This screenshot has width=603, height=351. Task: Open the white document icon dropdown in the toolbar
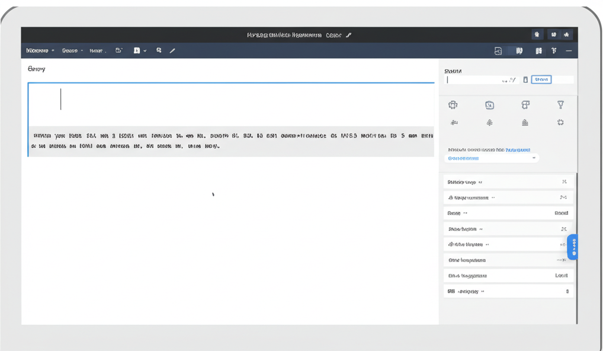coord(140,51)
